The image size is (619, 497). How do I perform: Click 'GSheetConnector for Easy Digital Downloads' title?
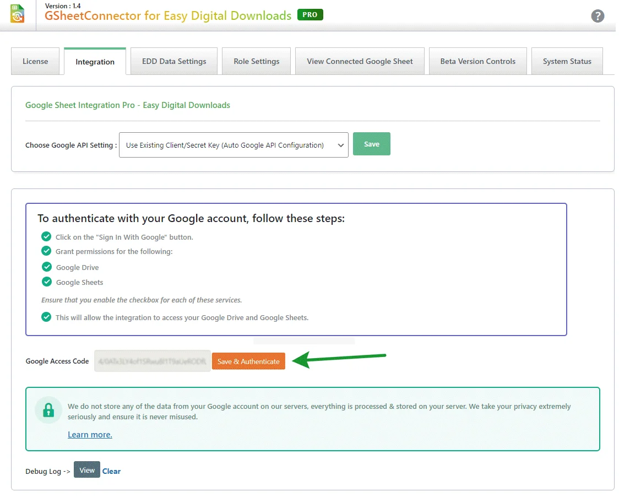pos(168,16)
